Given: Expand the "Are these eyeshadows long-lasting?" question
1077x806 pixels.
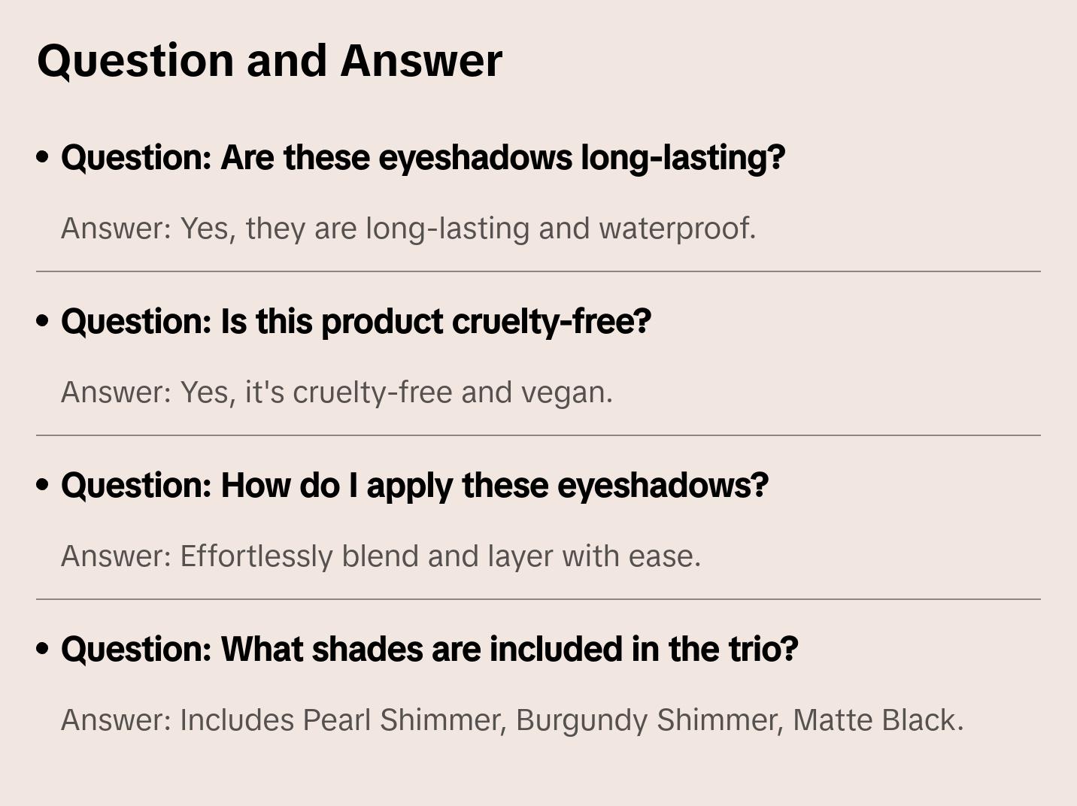Looking at the screenshot, I should [x=423, y=158].
